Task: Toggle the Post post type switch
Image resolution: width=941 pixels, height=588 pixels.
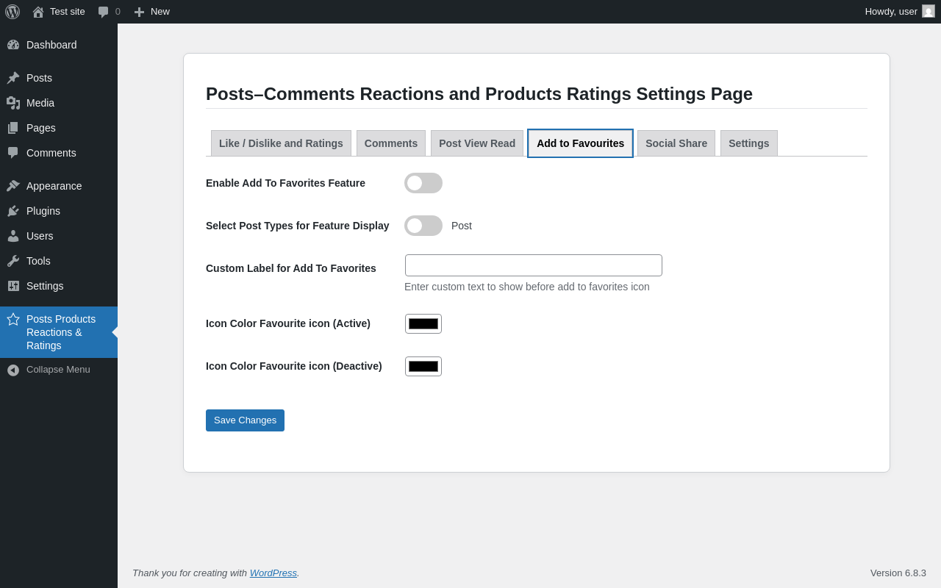Action: (423, 226)
